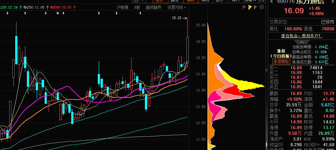The height and width of the screenshot is (150, 336).
Task: Click the info marker beneath the B股 tab
Action: (x=140, y=13)
